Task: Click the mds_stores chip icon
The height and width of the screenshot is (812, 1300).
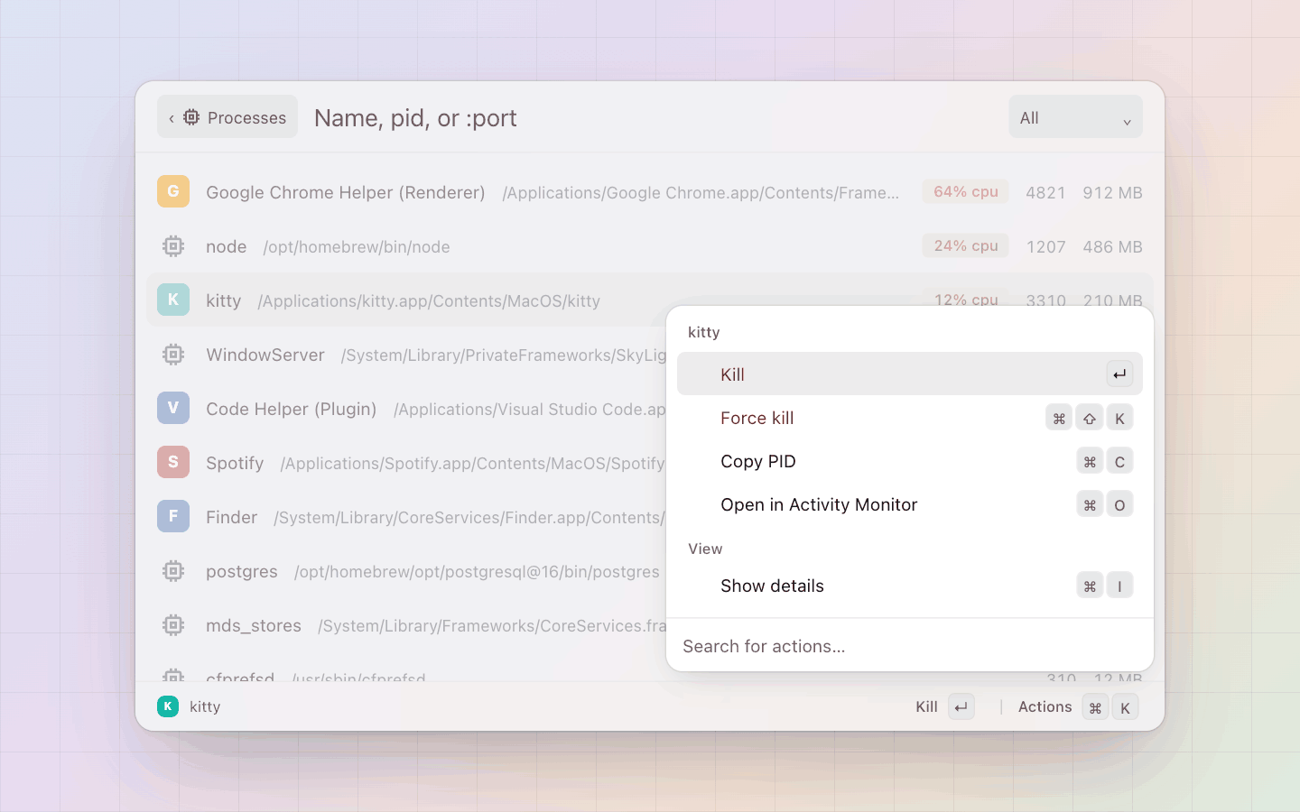Action: pos(173,624)
